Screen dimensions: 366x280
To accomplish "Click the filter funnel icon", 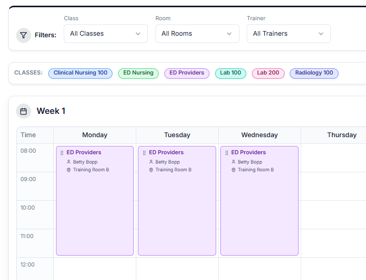I will (x=23, y=35).
